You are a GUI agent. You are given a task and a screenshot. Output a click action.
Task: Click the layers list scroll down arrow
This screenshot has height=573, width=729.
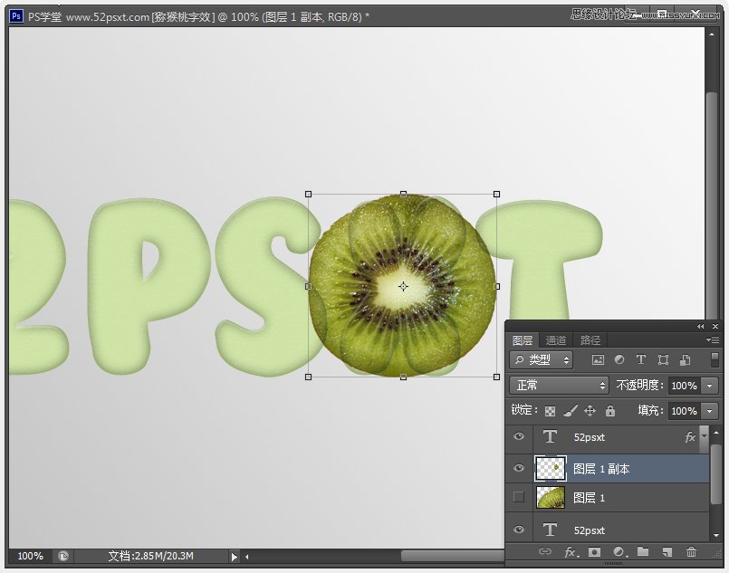(716, 535)
